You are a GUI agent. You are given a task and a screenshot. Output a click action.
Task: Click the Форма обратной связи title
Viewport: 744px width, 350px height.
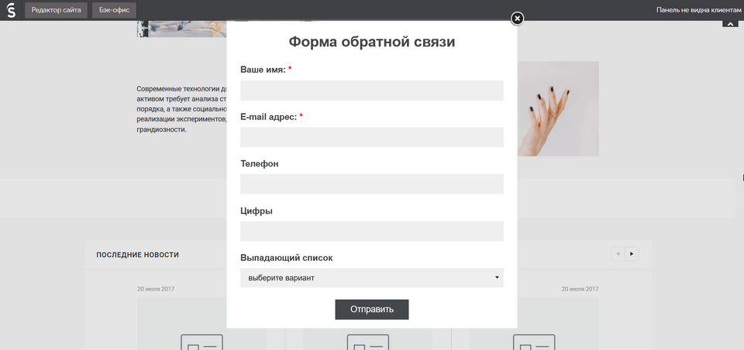tap(371, 43)
